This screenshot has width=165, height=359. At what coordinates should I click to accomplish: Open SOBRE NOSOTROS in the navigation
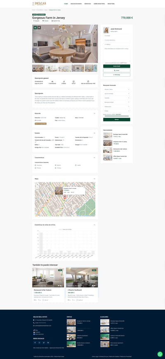[x=99, y=4]
